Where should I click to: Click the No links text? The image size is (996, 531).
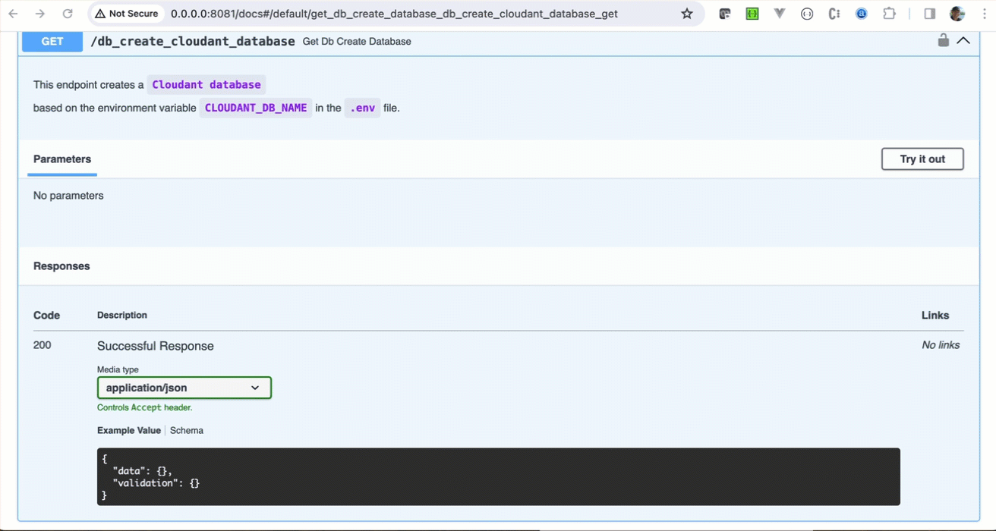tap(941, 345)
